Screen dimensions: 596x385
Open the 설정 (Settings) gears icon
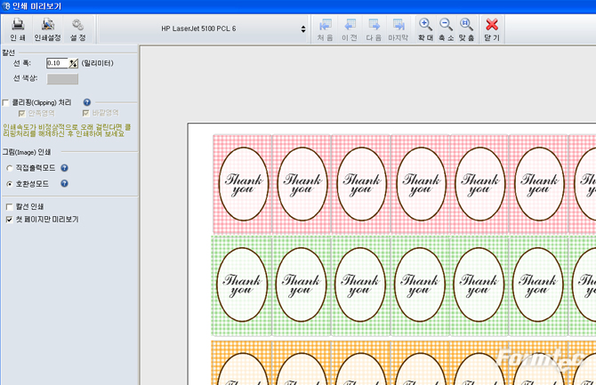pos(78,29)
